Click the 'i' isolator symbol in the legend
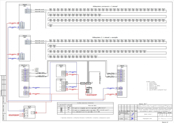The image size is (174, 123). (61, 112)
